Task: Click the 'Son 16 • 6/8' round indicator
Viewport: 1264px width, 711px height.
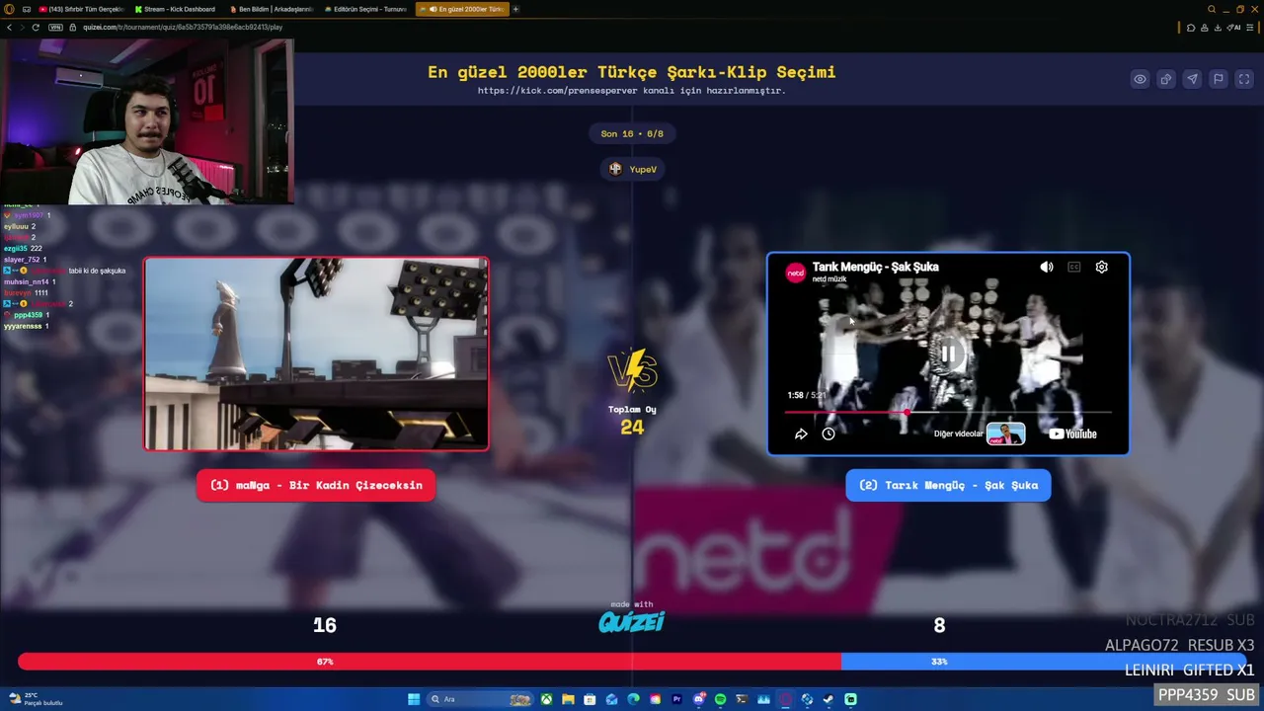Action: [632, 133]
